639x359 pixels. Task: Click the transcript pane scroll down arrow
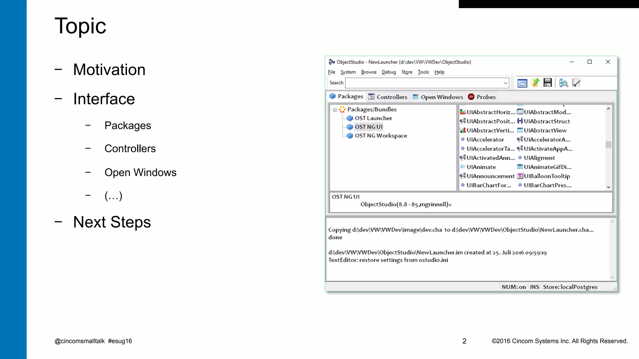[x=612, y=277]
